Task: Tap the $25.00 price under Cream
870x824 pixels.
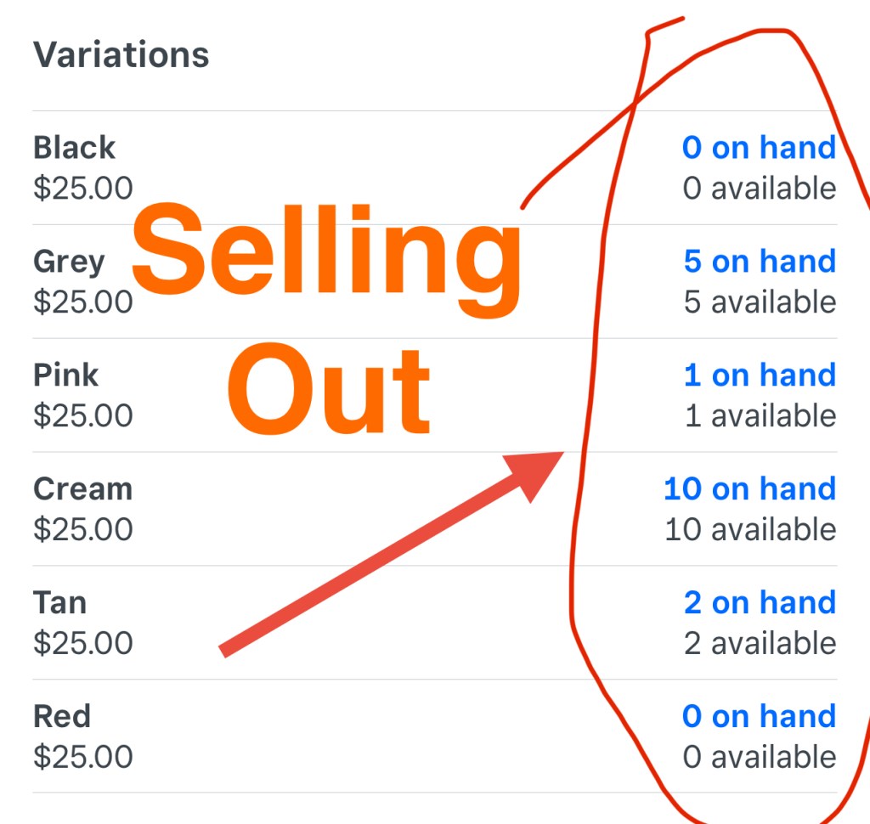Action: [83, 530]
